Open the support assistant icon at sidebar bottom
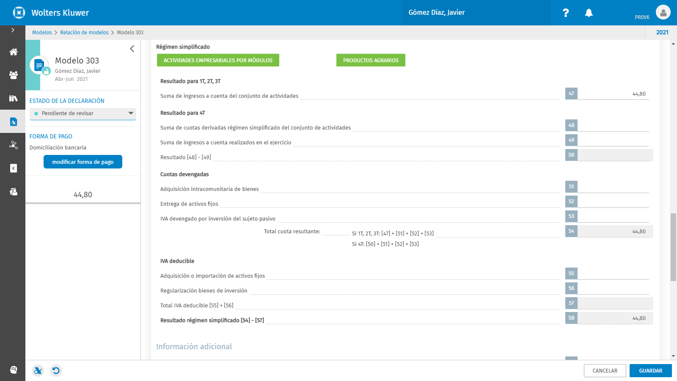This screenshot has width=677, height=381. (x=13, y=370)
